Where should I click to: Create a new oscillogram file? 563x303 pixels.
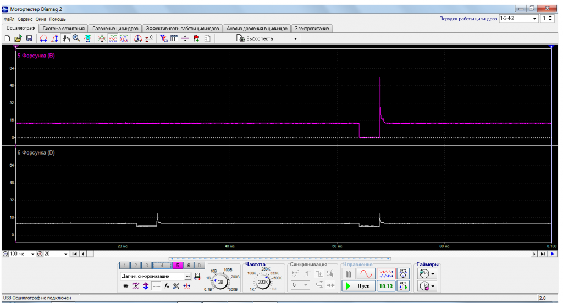7,38
